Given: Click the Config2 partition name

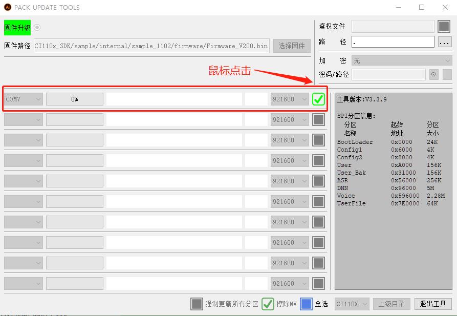Looking at the screenshot, I should click(349, 157).
